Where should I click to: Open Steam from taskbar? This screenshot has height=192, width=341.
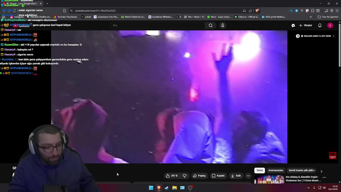(167, 188)
